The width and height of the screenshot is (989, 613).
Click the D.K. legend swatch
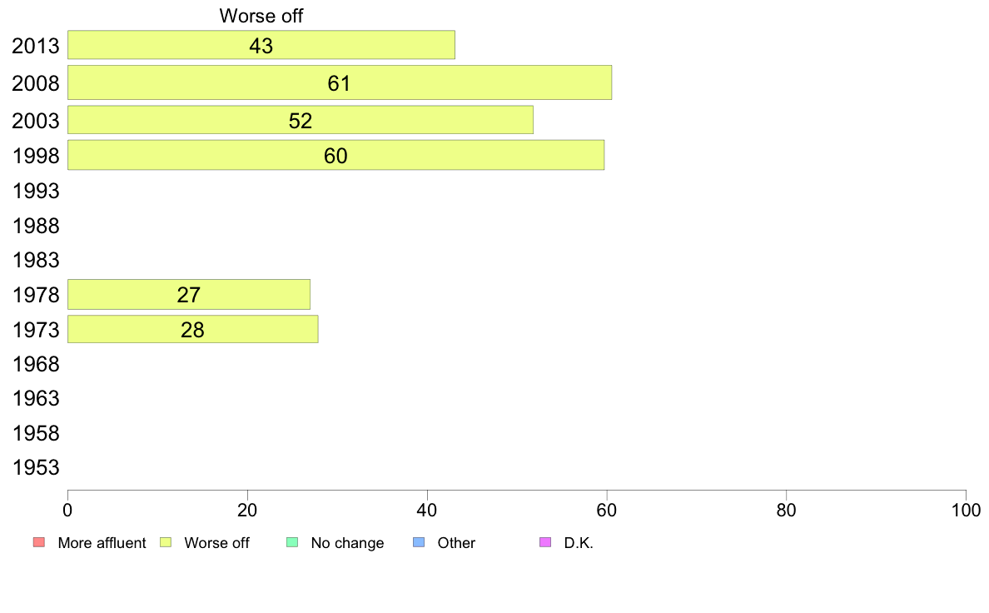pyautogui.click(x=545, y=542)
